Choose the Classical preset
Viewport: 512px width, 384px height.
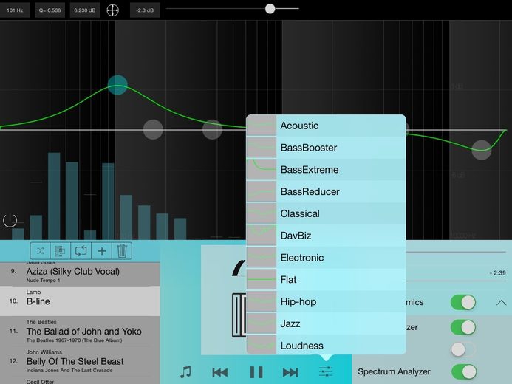coord(326,213)
